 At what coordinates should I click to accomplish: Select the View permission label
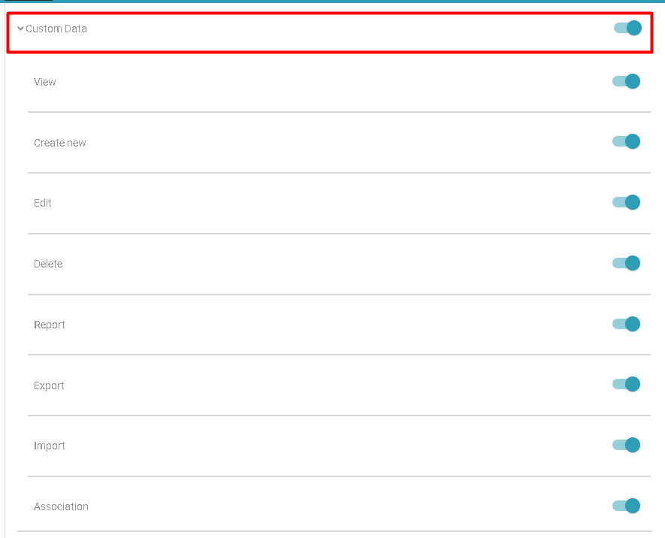click(x=45, y=82)
